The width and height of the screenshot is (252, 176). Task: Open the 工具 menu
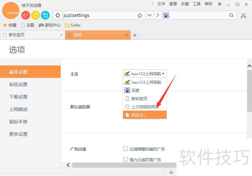coord(197,4)
